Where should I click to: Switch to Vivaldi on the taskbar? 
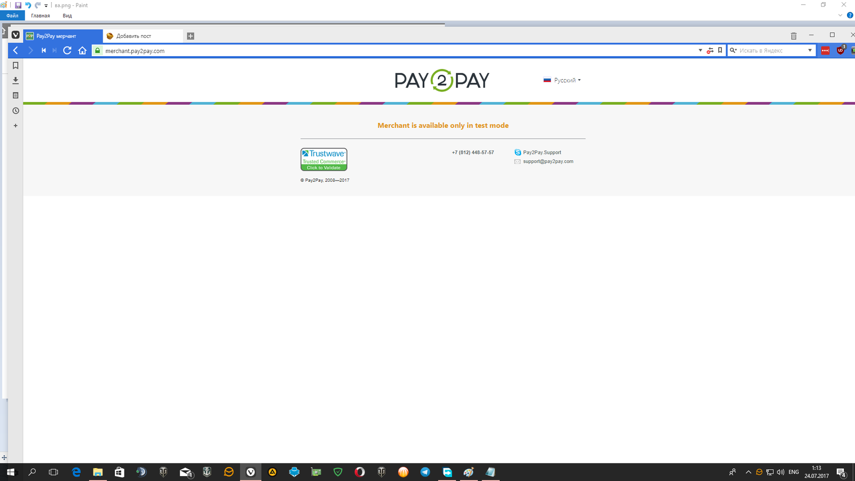pyautogui.click(x=251, y=472)
